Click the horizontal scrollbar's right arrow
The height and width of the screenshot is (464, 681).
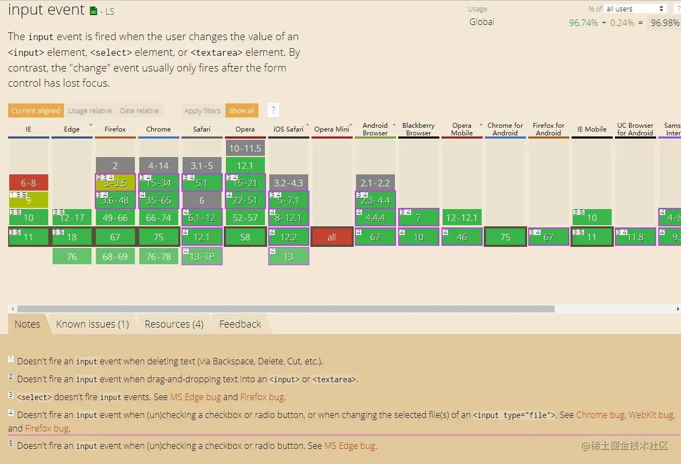coord(677,308)
